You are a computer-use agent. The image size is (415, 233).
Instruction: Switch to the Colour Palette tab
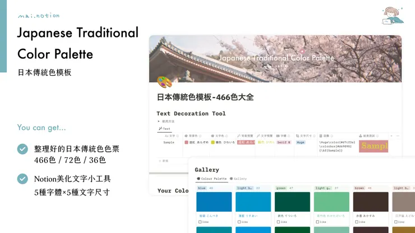[211, 179]
